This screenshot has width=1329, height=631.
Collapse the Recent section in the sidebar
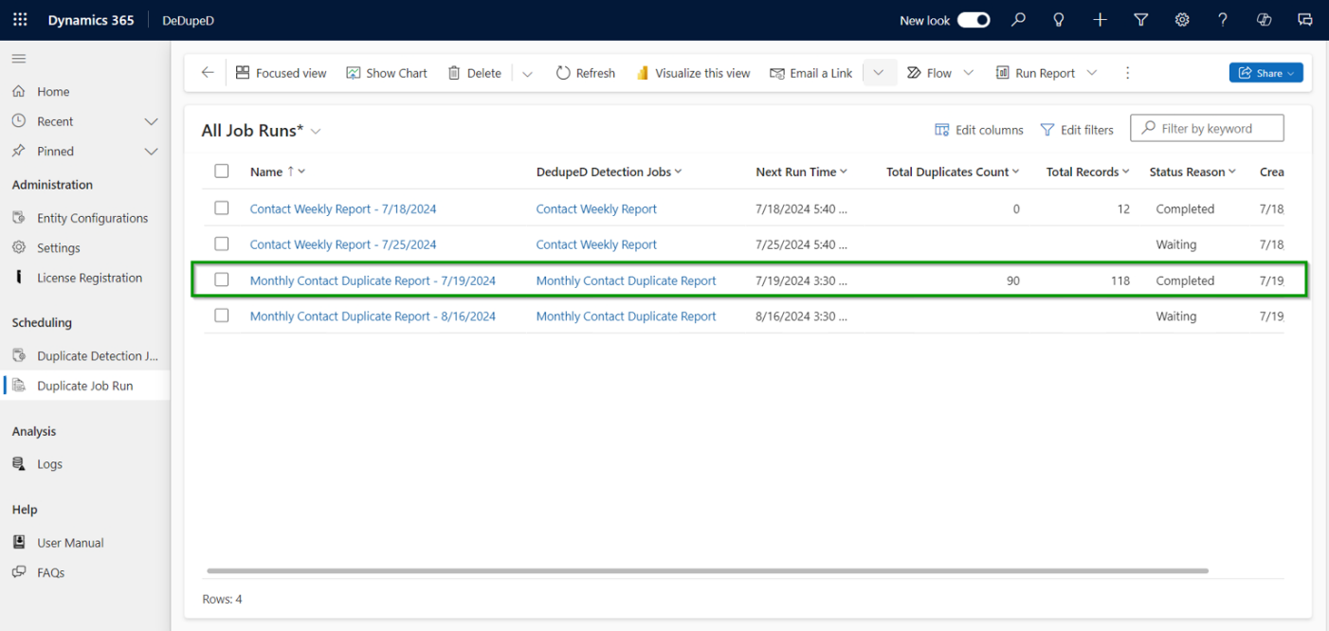click(x=150, y=121)
